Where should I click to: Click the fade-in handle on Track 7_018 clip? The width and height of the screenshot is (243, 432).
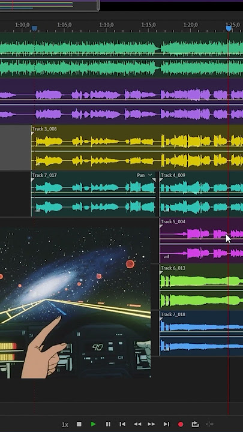point(161,319)
